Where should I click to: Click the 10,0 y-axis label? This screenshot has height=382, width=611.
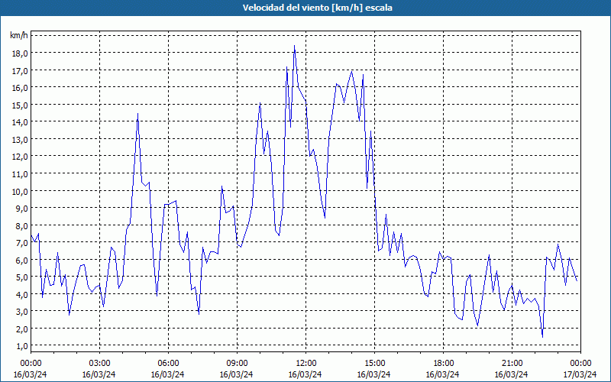coord(20,191)
